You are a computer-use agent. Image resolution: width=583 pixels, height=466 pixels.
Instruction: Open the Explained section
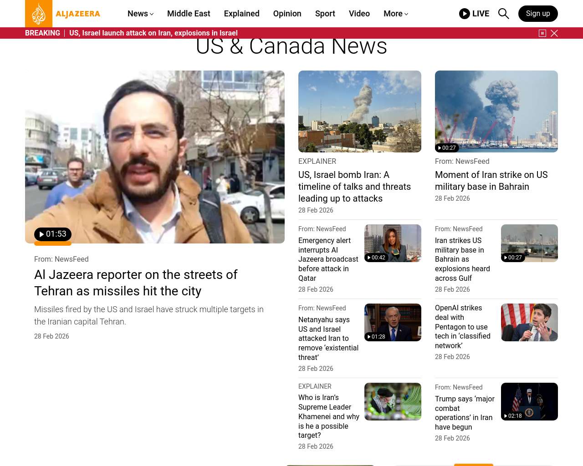(x=242, y=14)
